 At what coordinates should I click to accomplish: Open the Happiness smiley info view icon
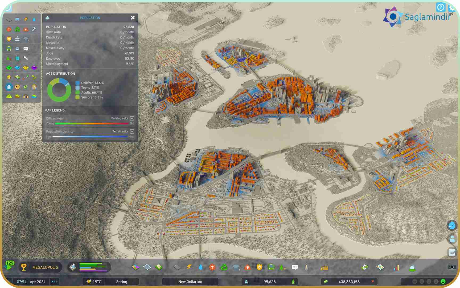pos(17,87)
